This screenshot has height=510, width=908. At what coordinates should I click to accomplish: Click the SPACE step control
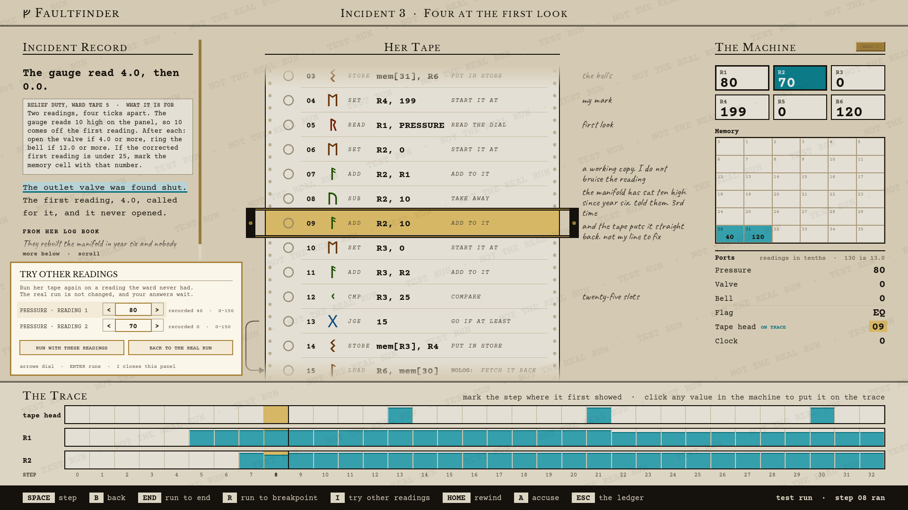(50, 498)
